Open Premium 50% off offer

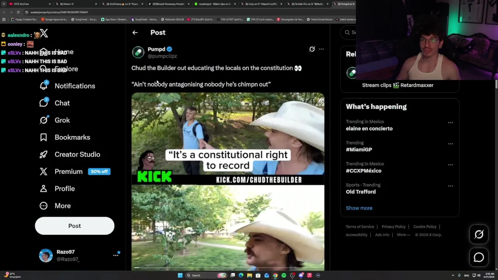click(x=75, y=171)
